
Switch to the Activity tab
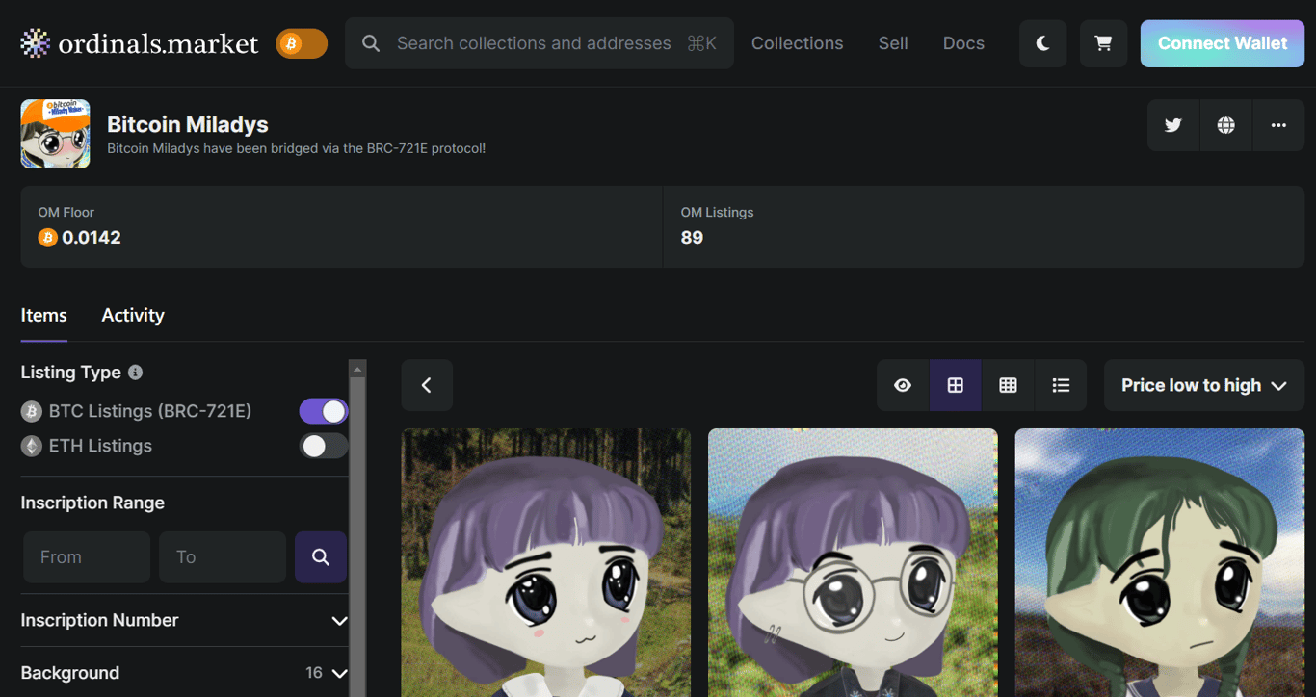coord(133,316)
